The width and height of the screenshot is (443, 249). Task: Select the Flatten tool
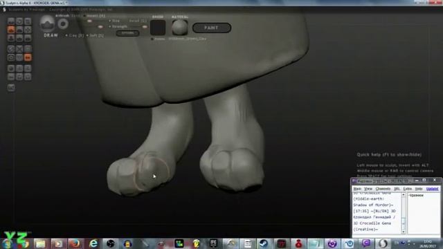point(19,29)
